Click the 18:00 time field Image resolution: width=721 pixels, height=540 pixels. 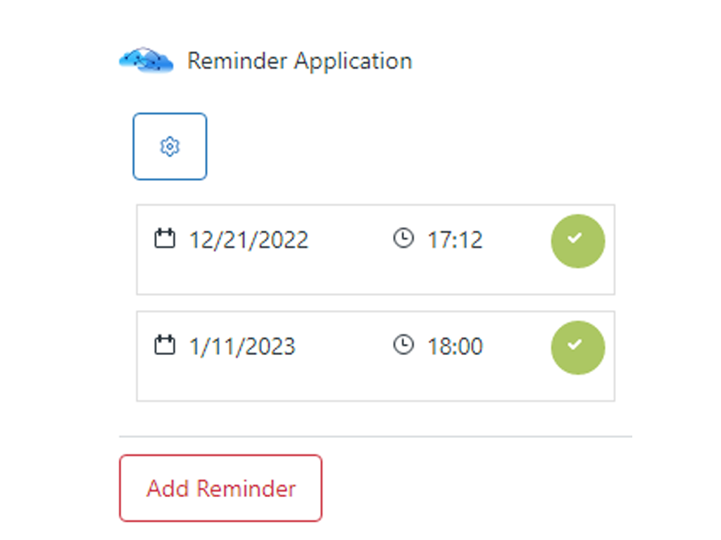pyautogui.click(x=458, y=346)
